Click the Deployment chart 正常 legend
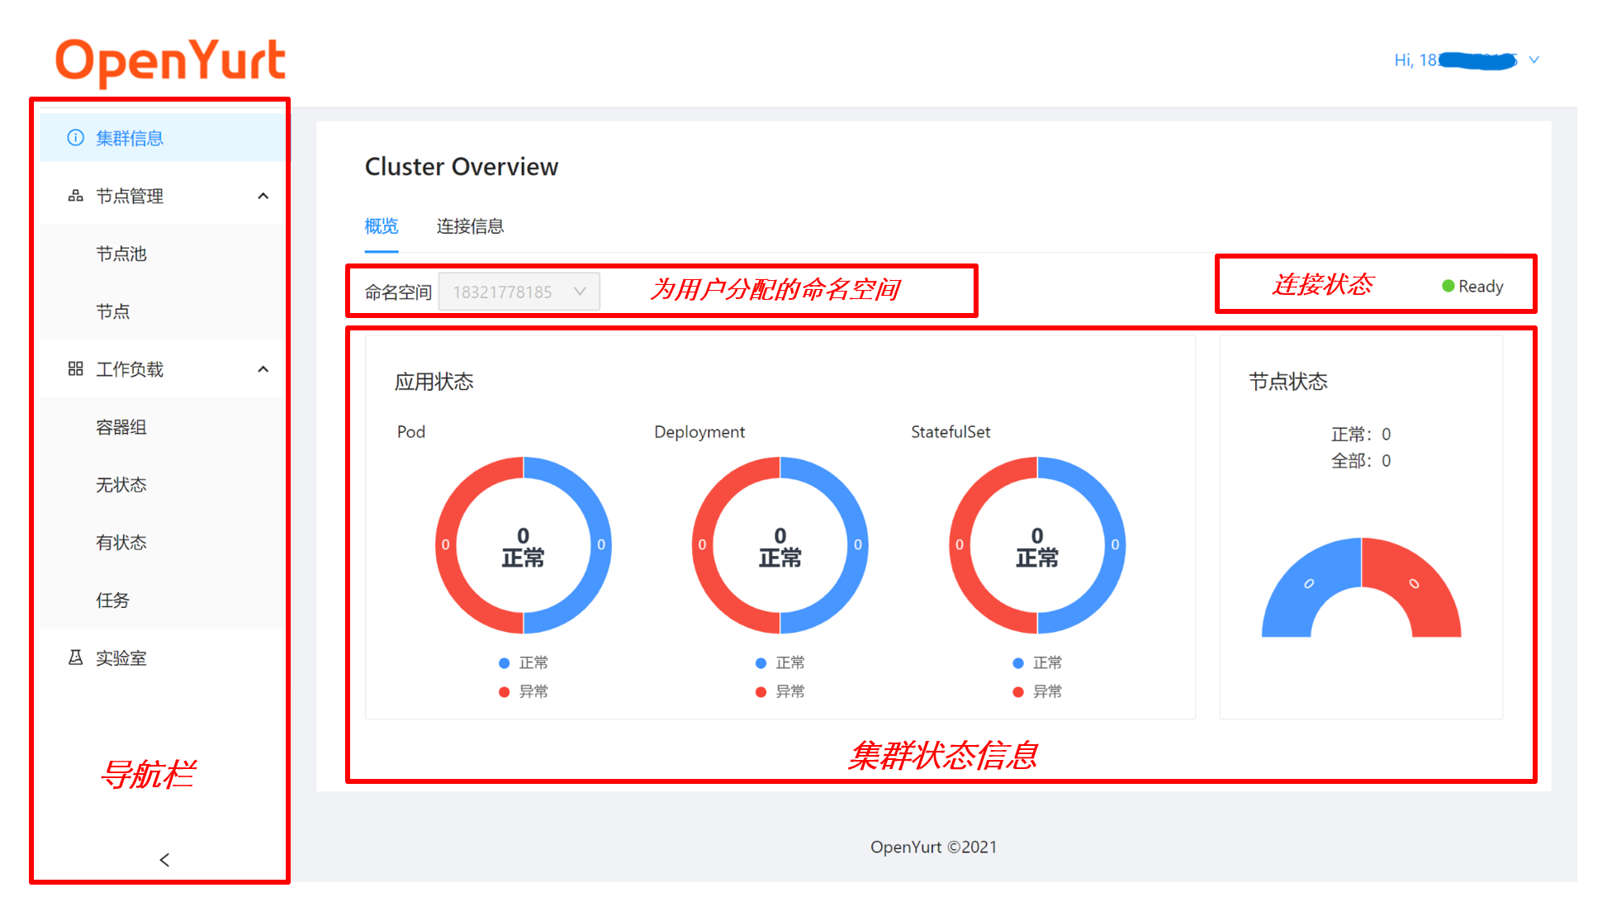Viewport: 1607px width, 902px height. click(780, 662)
